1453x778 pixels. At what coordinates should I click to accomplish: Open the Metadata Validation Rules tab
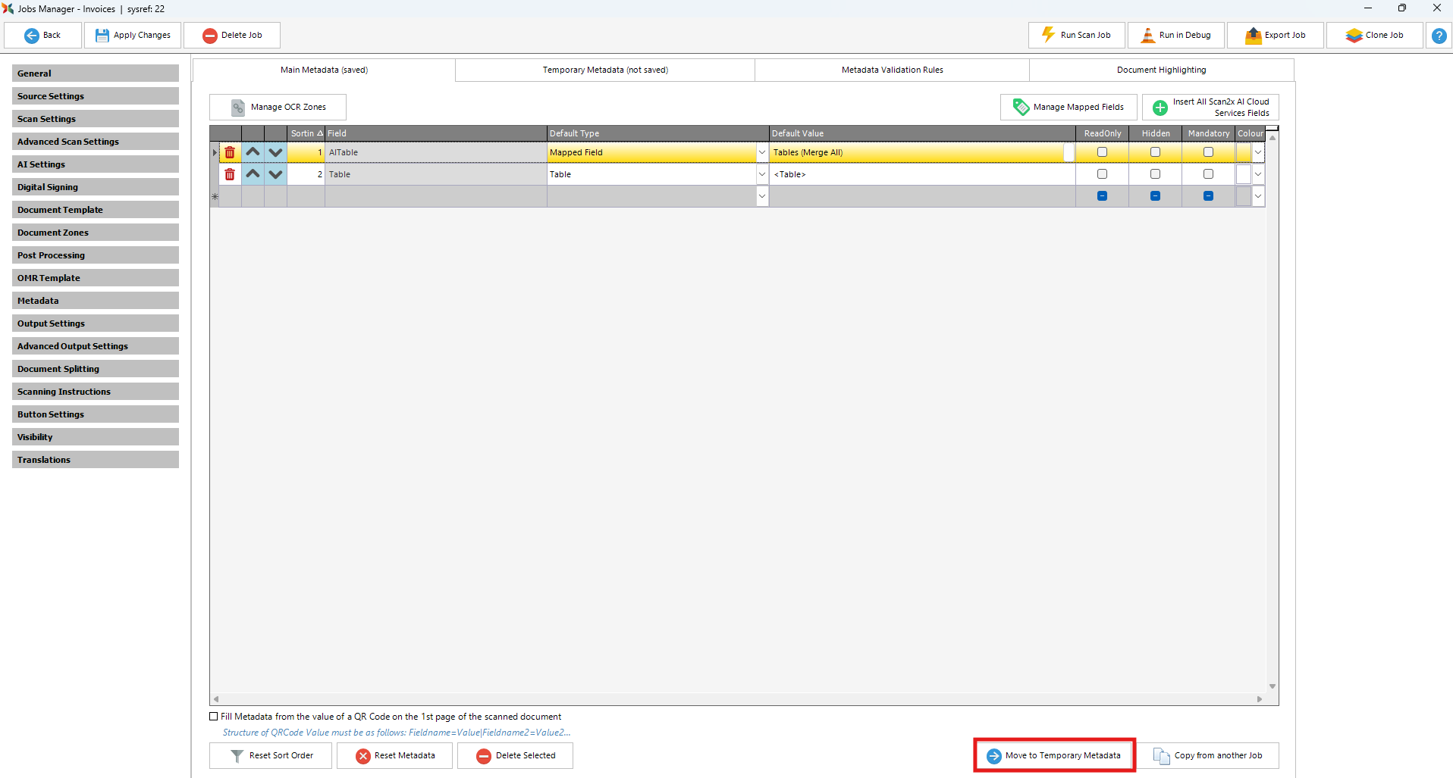point(892,70)
